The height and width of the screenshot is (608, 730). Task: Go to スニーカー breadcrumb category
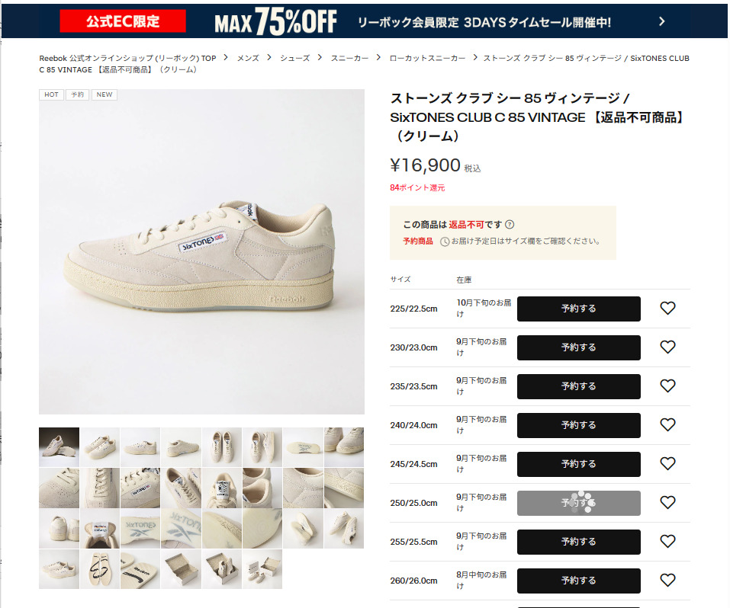click(x=349, y=58)
